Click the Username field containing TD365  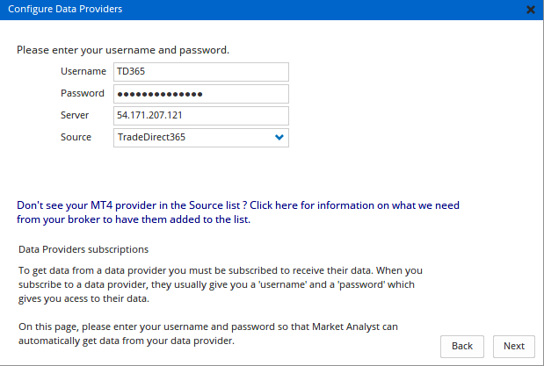click(x=200, y=71)
